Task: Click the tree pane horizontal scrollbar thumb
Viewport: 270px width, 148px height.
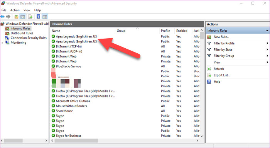Action: [x=13, y=141]
